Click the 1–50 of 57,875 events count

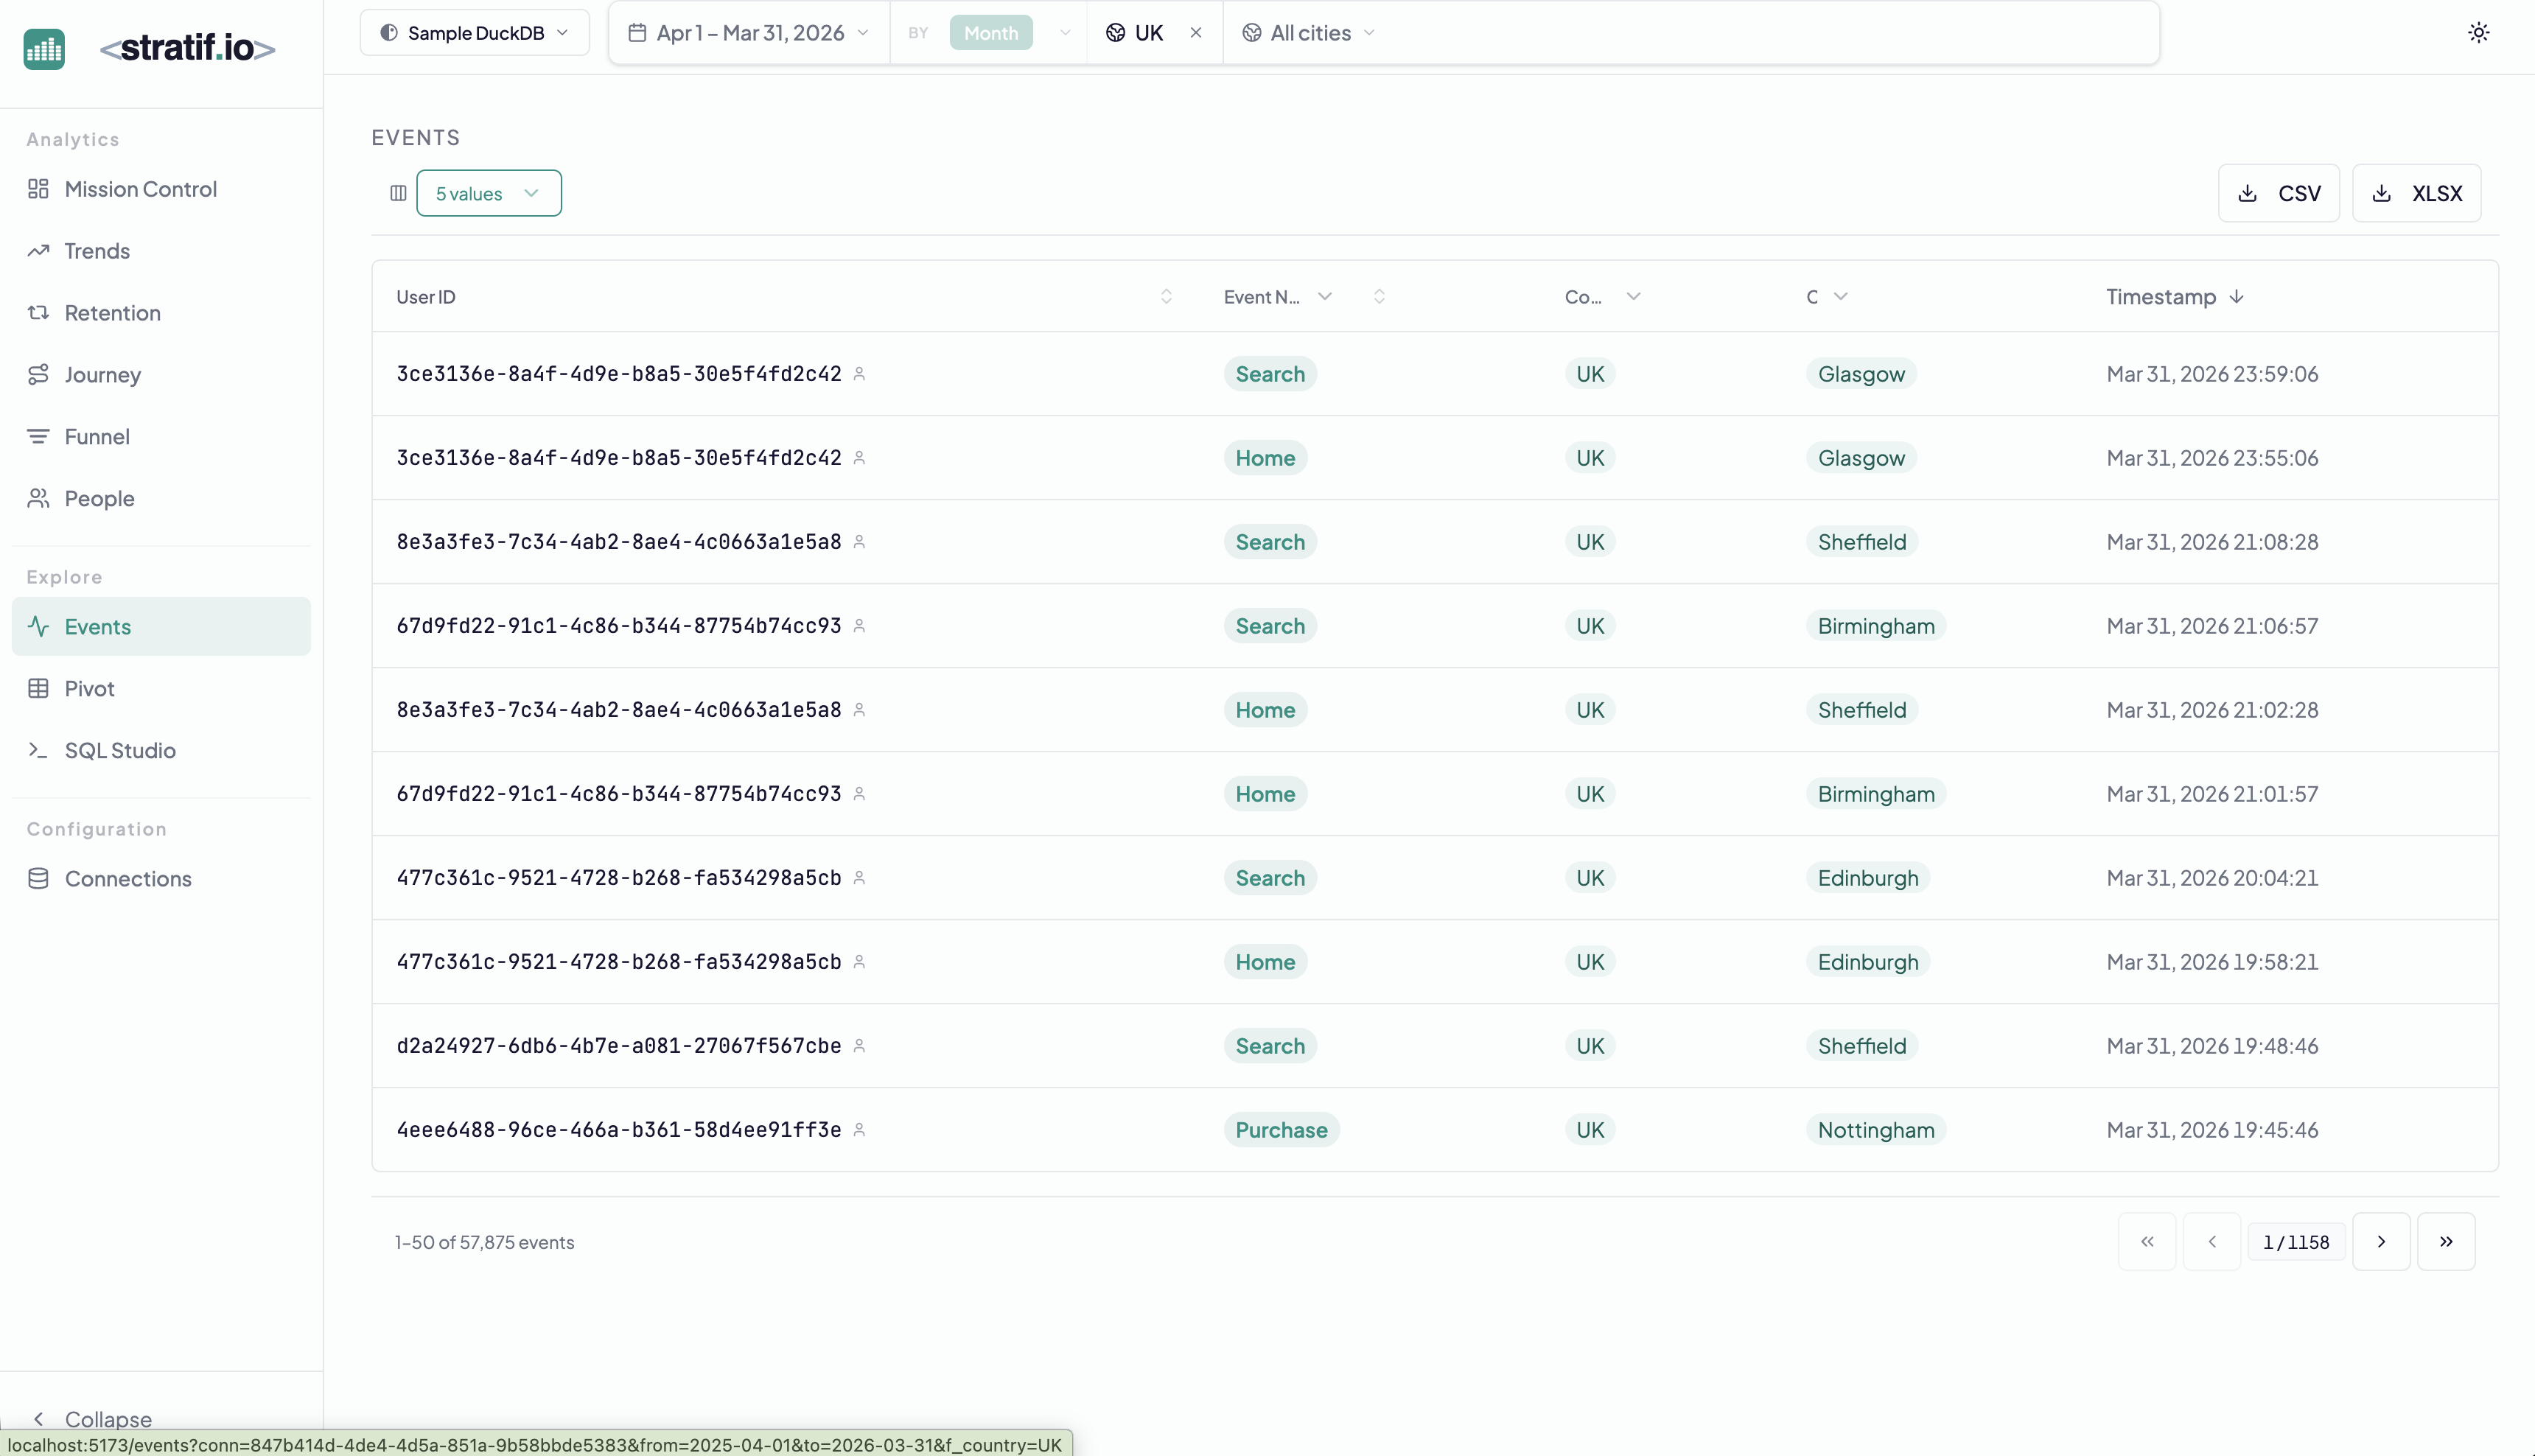pos(484,1242)
